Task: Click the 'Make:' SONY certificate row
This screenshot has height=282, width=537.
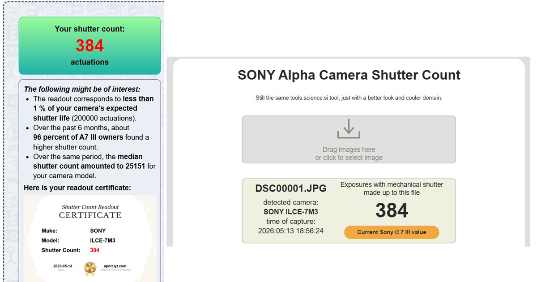Action: [x=74, y=231]
